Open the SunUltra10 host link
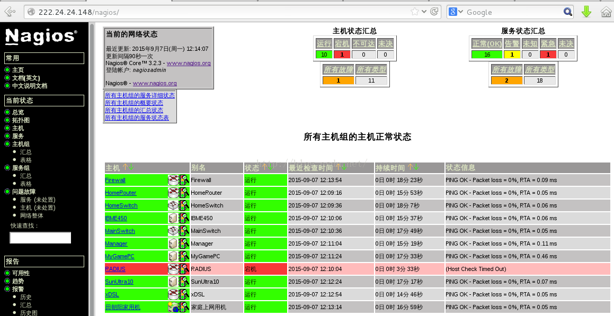The width and height of the screenshot is (614, 316). 119,282
